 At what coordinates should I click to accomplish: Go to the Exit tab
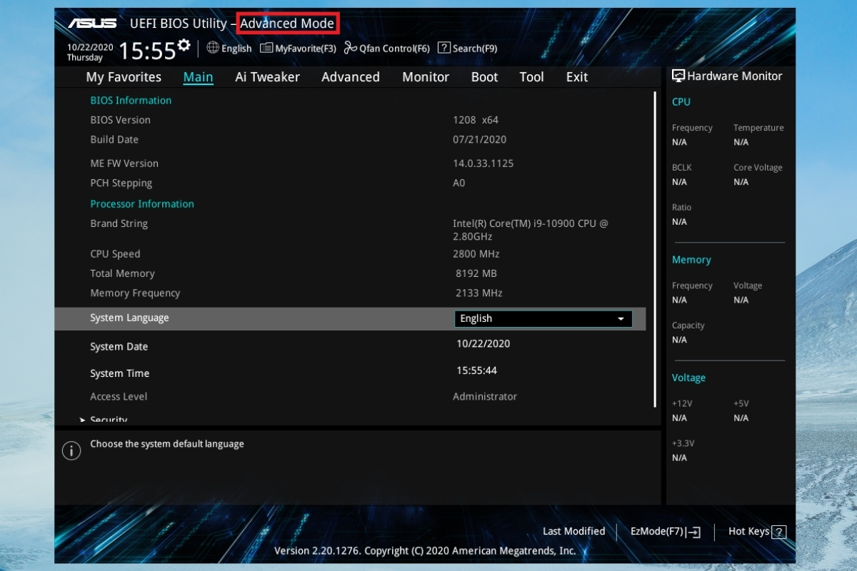(577, 77)
